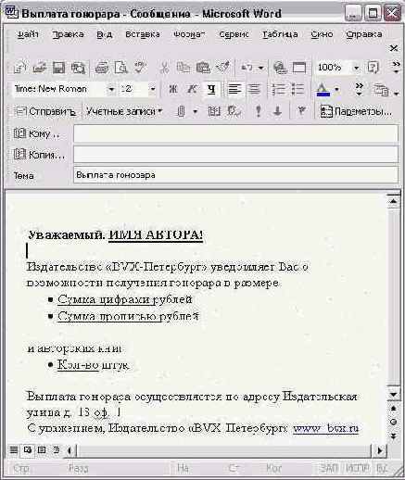
Task: Insert a hyperlink with the globe icon
Action: pos(280,68)
